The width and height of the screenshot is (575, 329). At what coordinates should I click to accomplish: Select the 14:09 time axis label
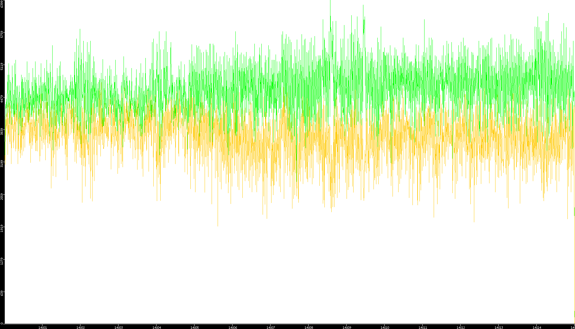coord(347,327)
